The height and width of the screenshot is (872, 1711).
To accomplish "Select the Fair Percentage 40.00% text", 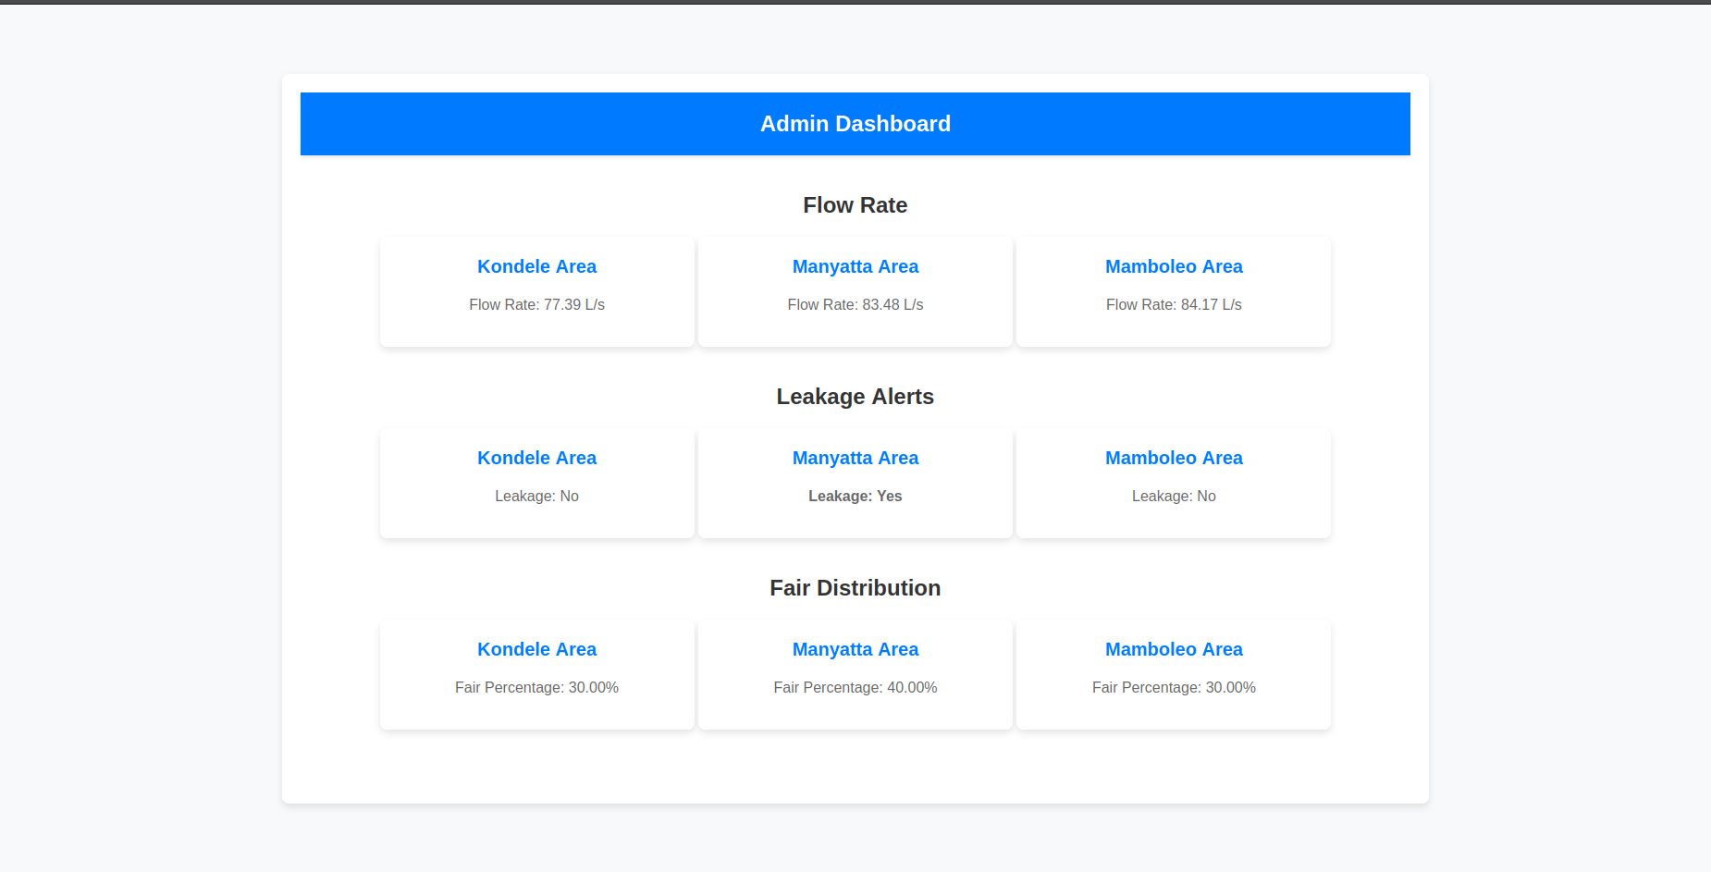I will pyautogui.click(x=855, y=687).
